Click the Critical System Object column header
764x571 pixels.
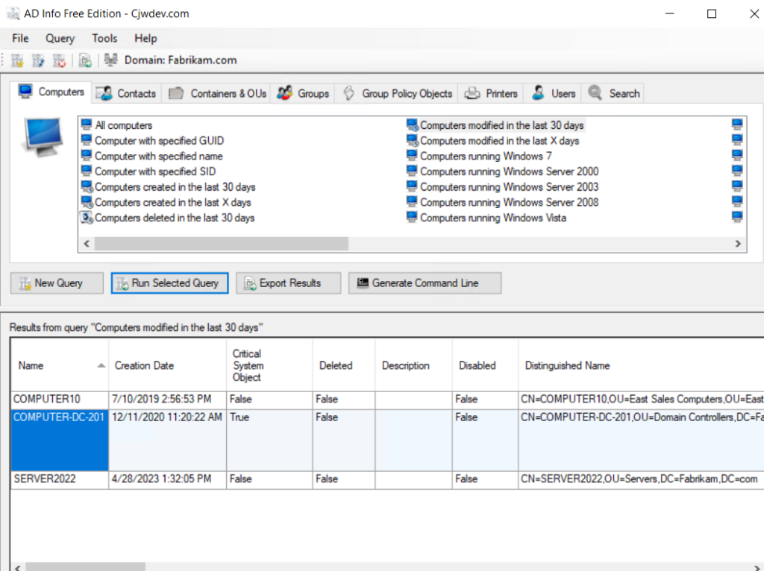pyautogui.click(x=269, y=365)
